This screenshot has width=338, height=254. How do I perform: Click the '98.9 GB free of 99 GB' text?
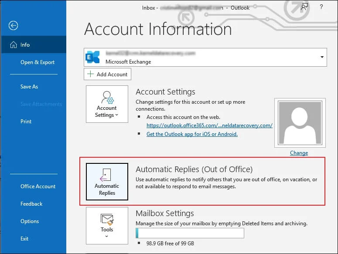click(x=170, y=244)
